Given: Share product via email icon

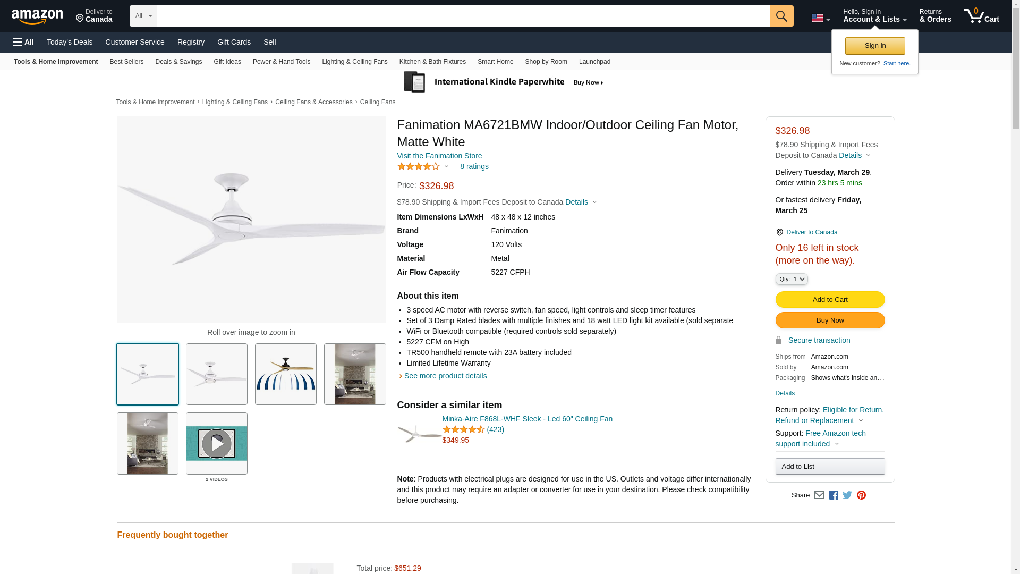Looking at the screenshot, I should coord(819,495).
